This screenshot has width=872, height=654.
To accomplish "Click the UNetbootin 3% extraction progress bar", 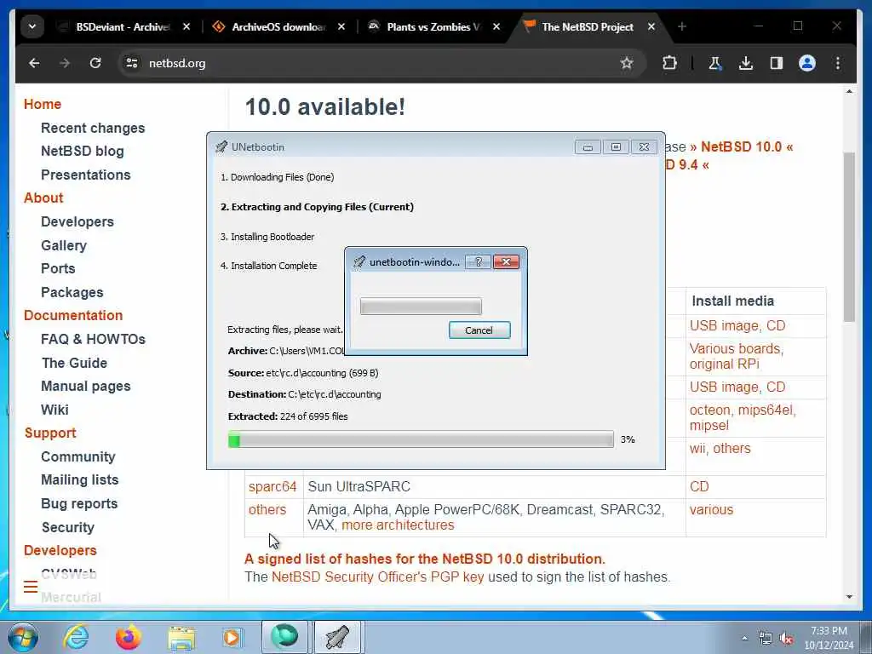I will [421, 439].
